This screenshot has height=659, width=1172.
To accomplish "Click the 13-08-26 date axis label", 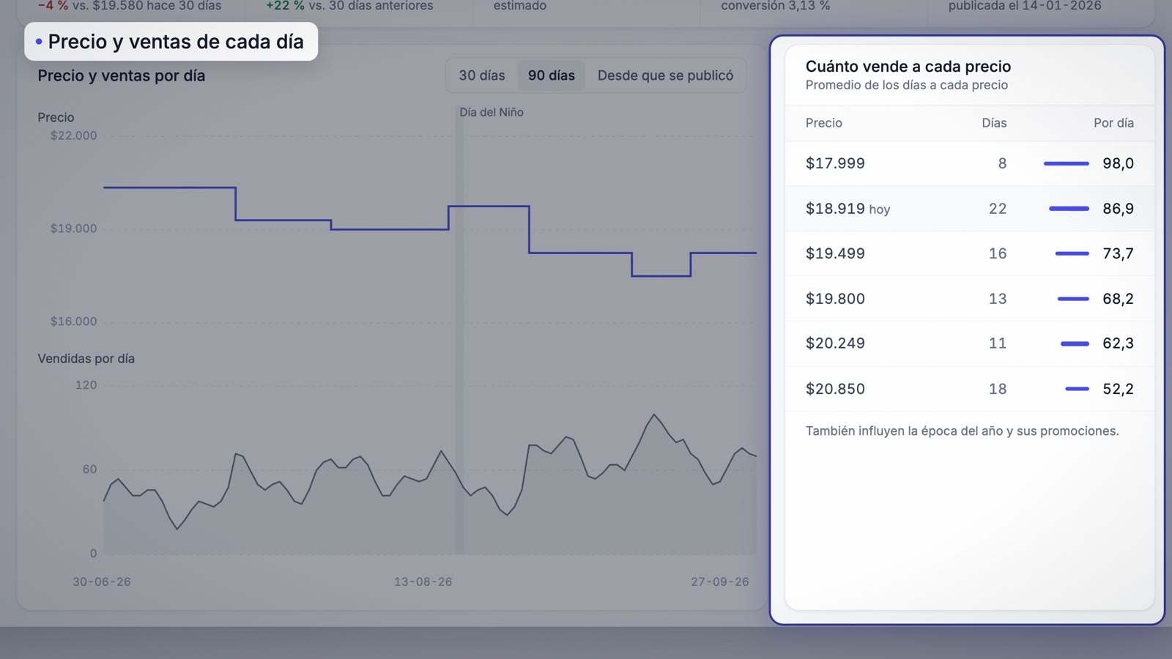I will 423,581.
